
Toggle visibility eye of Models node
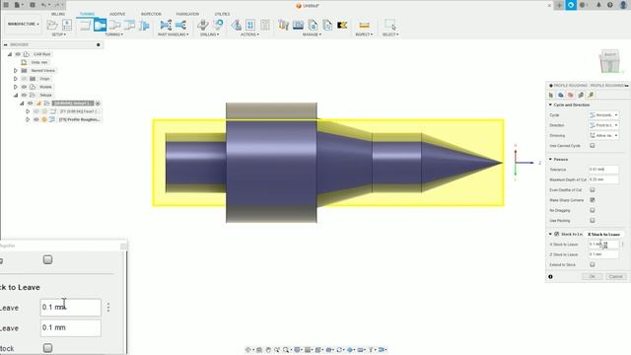click(x=24, y=87)
